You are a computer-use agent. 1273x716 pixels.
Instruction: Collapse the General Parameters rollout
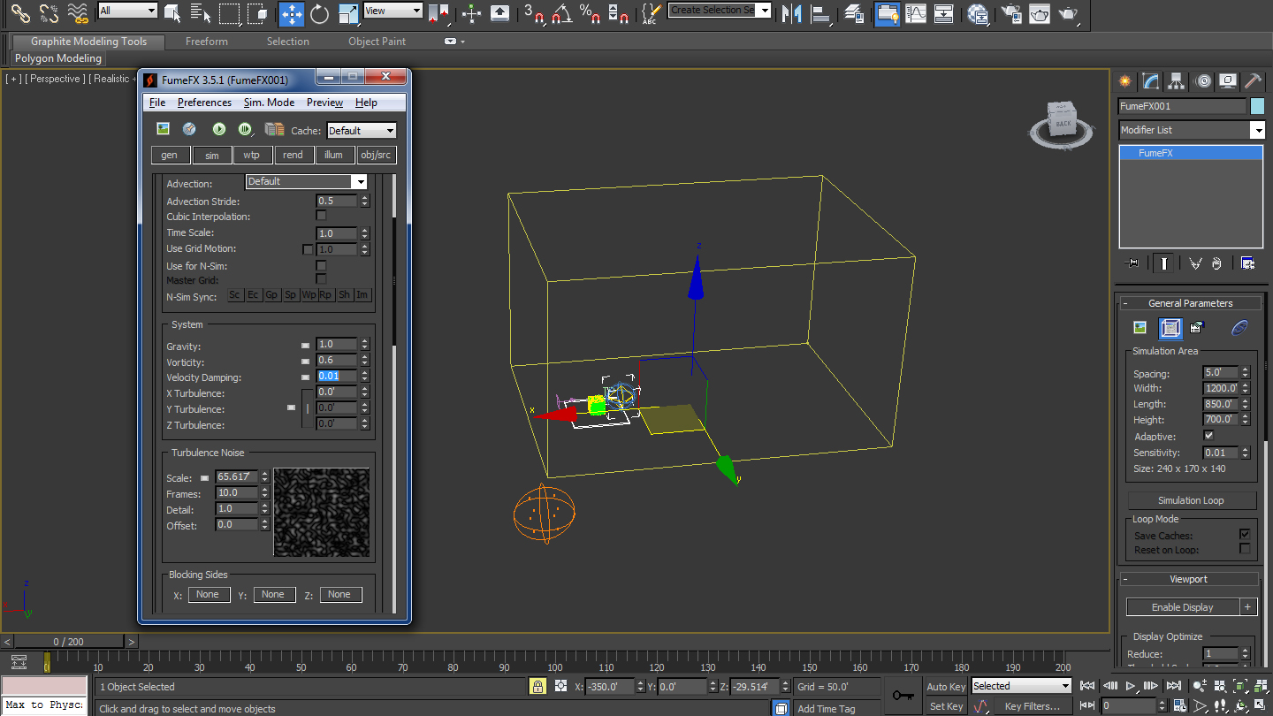click(x=1190, y=303)
